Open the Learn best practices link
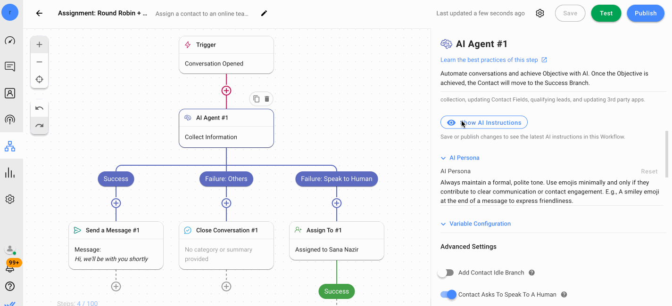672x306 pixels. (490, 60)
